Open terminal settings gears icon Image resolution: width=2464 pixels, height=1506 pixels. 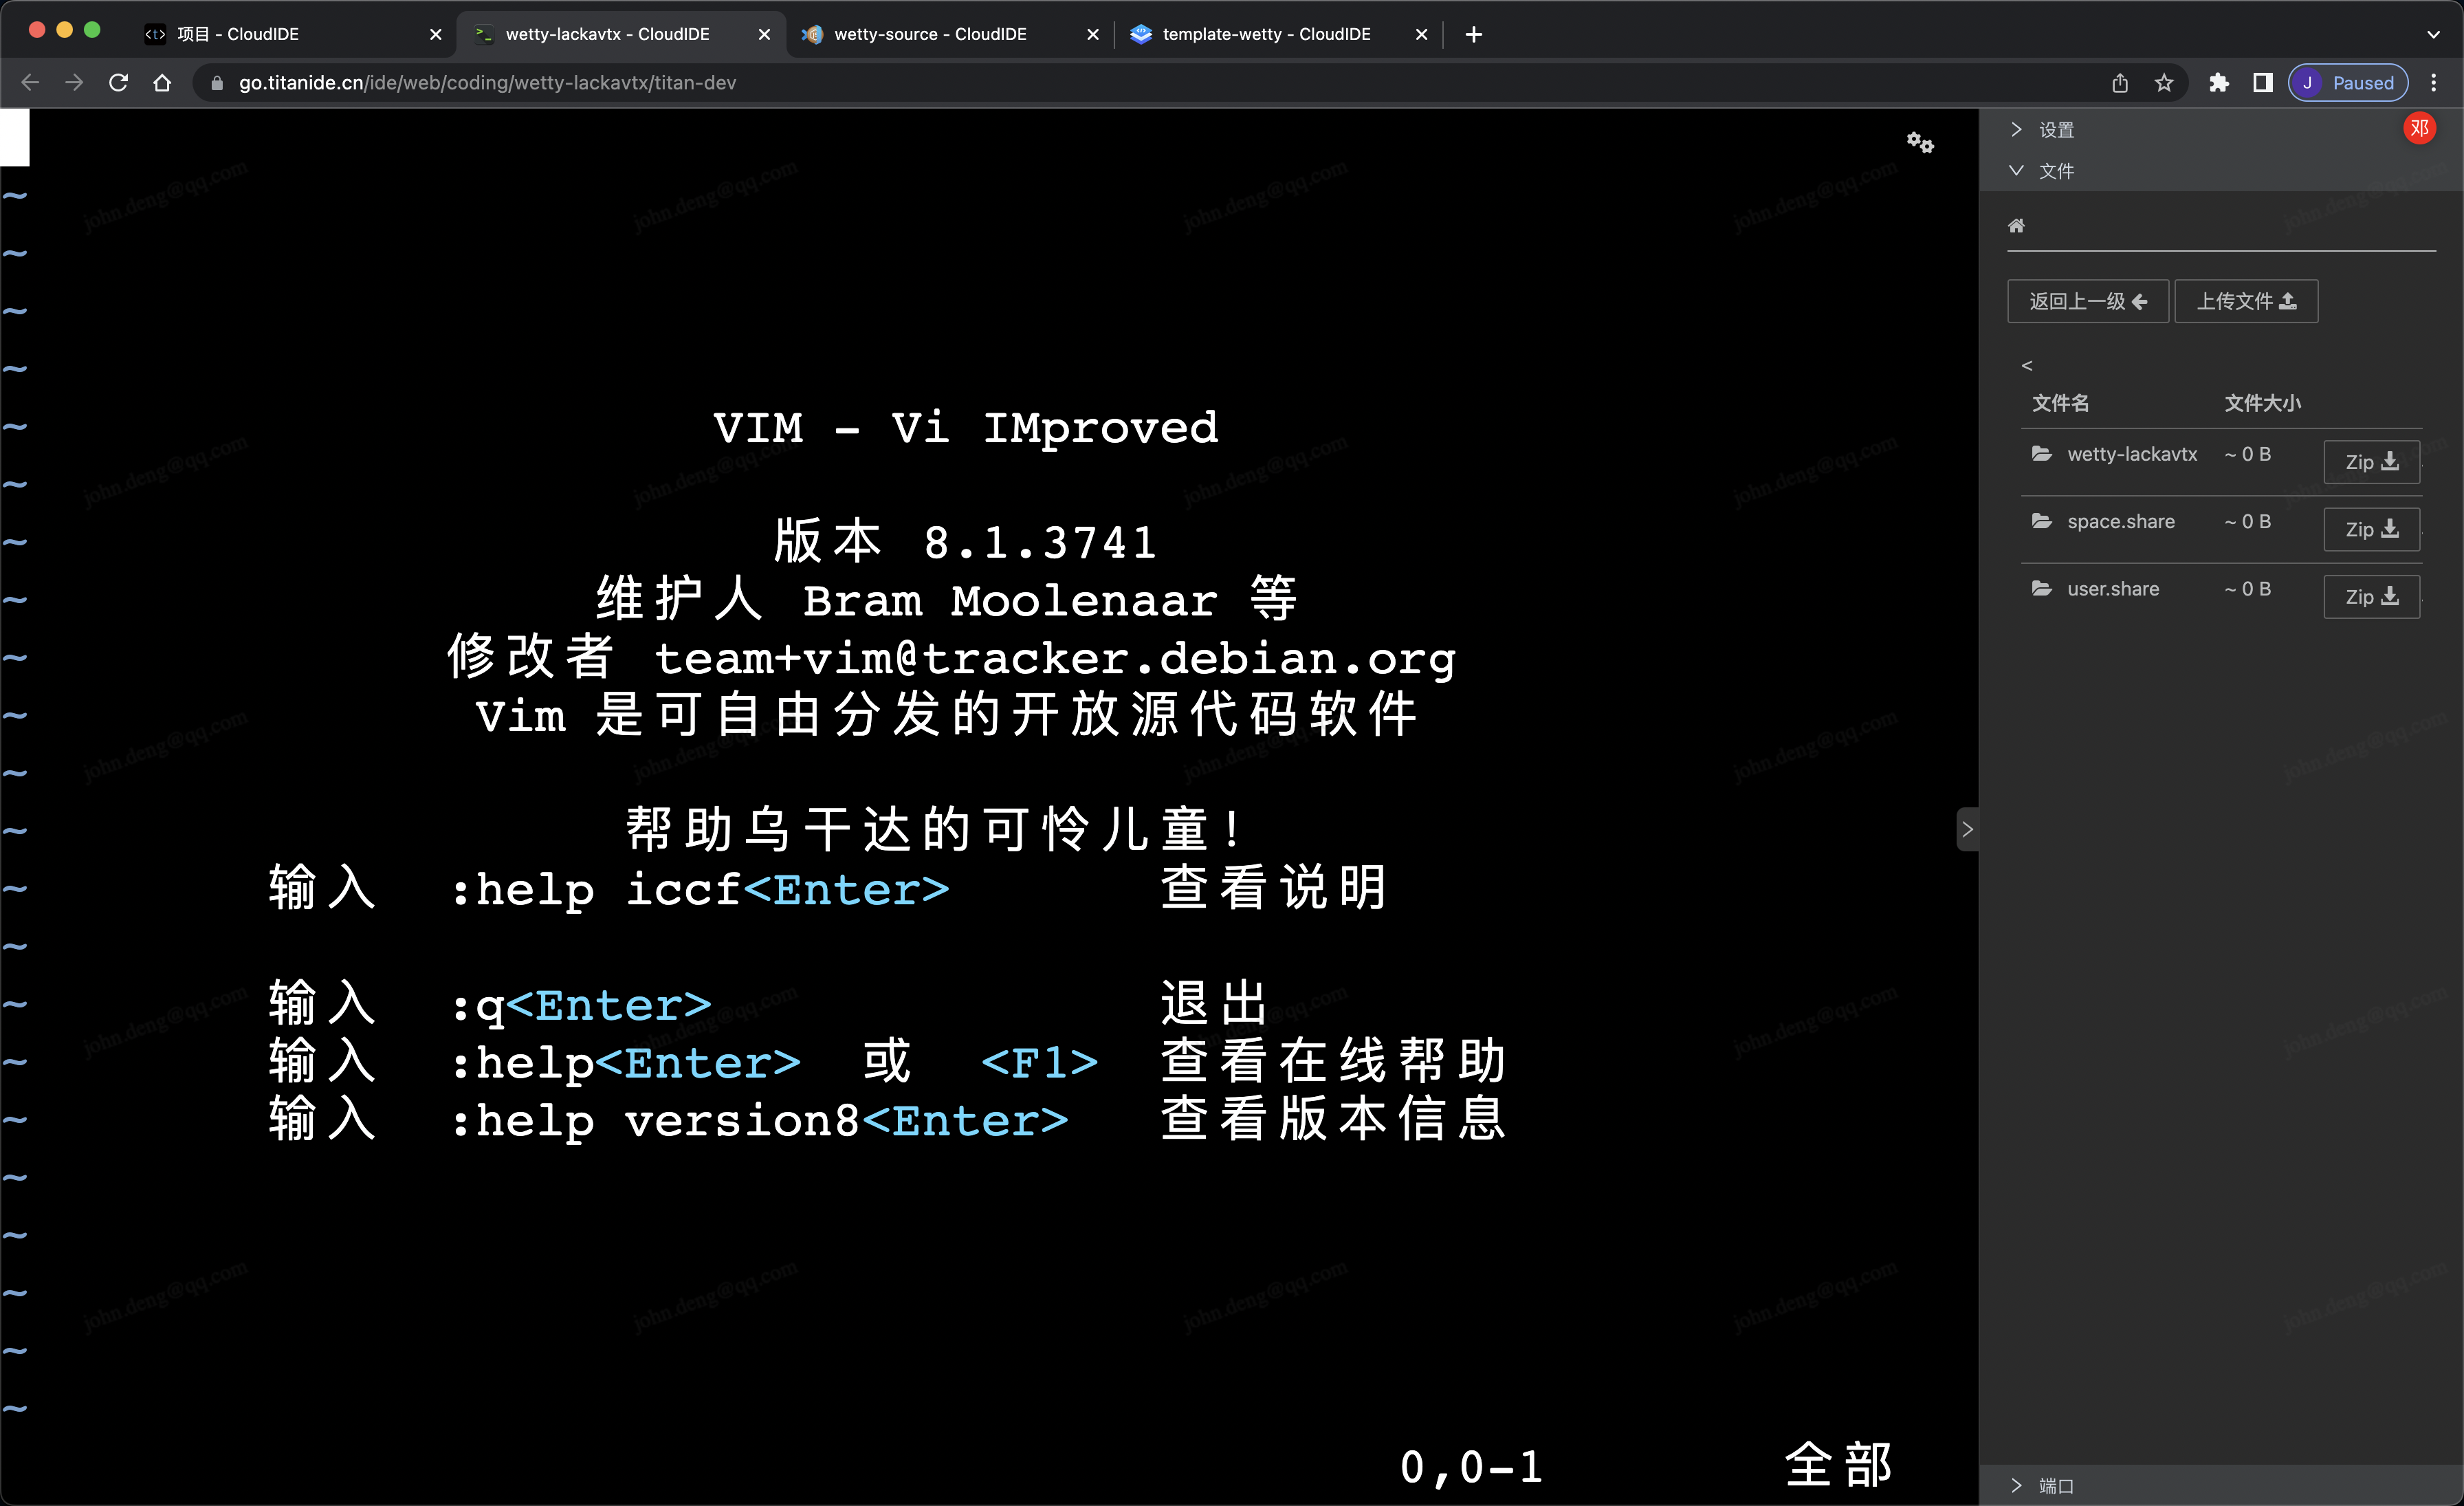1919,142
